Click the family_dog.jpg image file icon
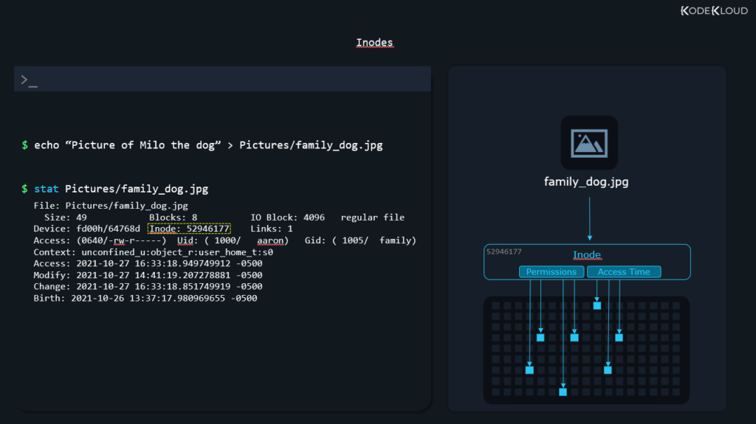The height and width of the screenshot is (424, 756). [x=588, y=142]
